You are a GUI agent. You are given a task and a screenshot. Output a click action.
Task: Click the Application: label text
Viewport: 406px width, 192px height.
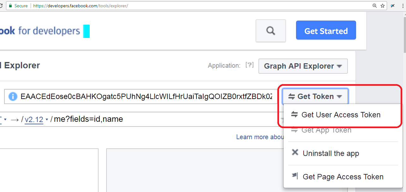pyautogui.click(x=224, y=65)
